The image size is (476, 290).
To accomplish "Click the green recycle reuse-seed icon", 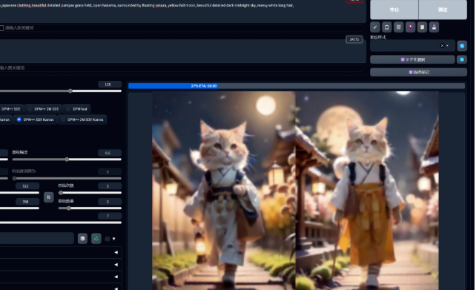I will pyautogui.click(x=96, y=239).
